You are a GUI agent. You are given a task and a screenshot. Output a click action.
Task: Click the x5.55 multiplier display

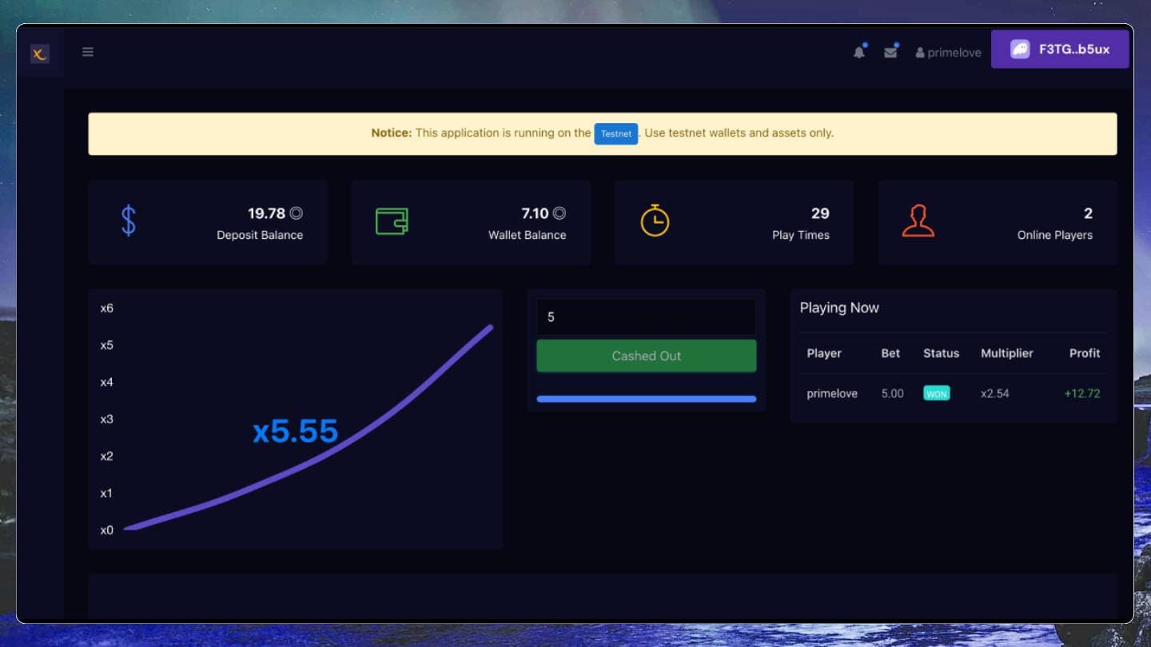pos(296,431)
